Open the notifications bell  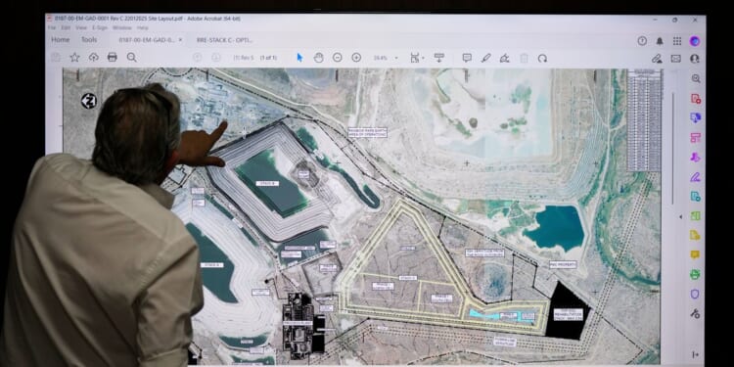[x=660, y=41]
